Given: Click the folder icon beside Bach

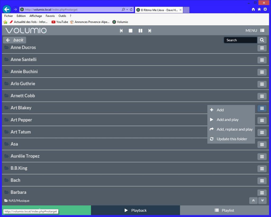Looking at the screenshot, I should [x=6, y=180].
